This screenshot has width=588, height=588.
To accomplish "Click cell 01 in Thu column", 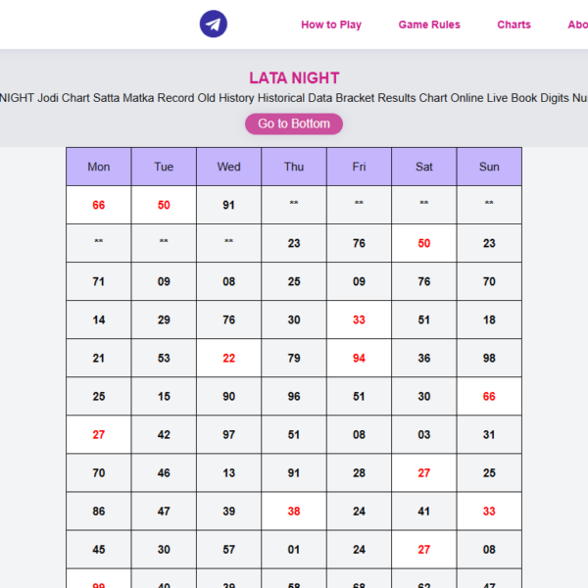I will (294, 550).
